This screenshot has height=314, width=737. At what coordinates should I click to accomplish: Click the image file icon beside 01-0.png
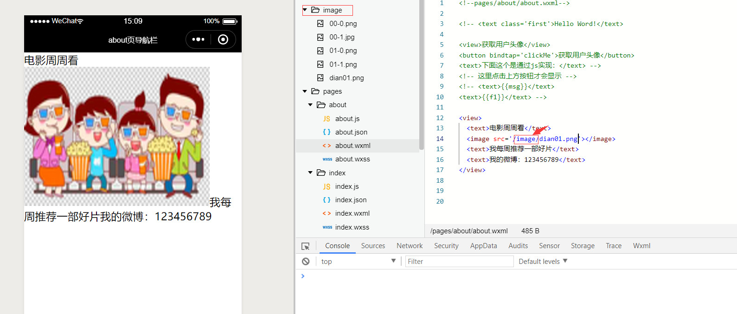pos(320,51)
